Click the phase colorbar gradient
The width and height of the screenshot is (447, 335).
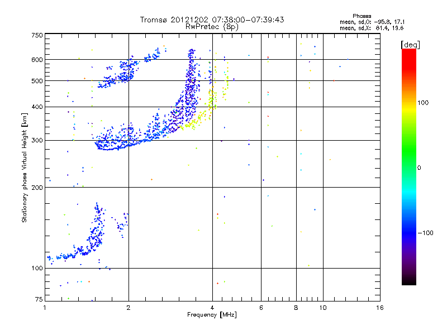coord(409,166)
